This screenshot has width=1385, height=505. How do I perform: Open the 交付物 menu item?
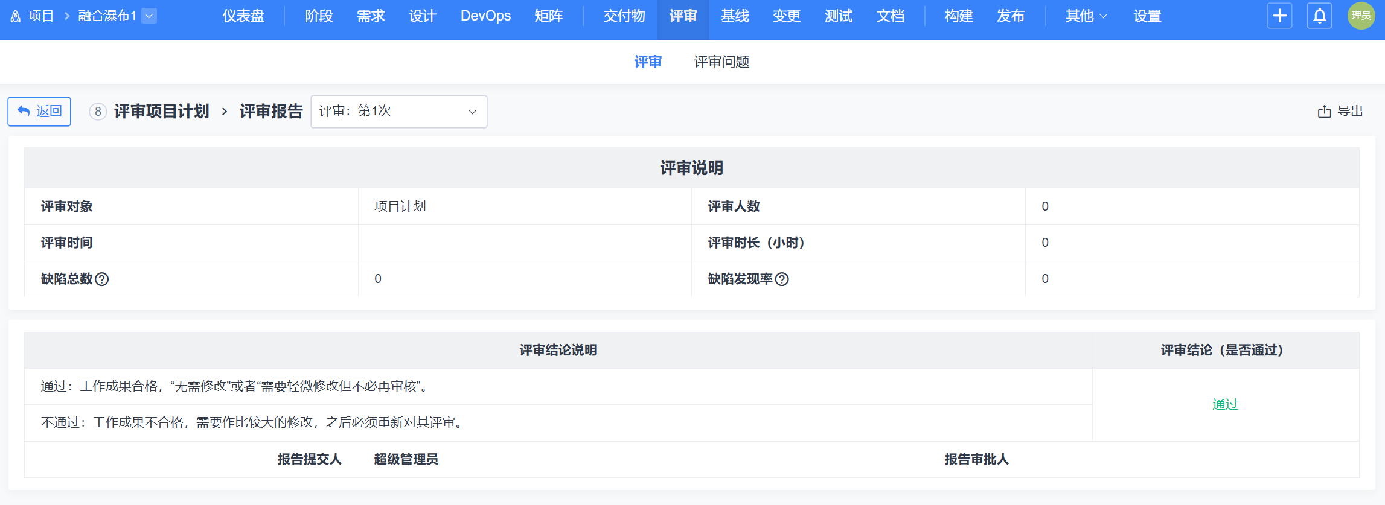[x=624, y=16]
